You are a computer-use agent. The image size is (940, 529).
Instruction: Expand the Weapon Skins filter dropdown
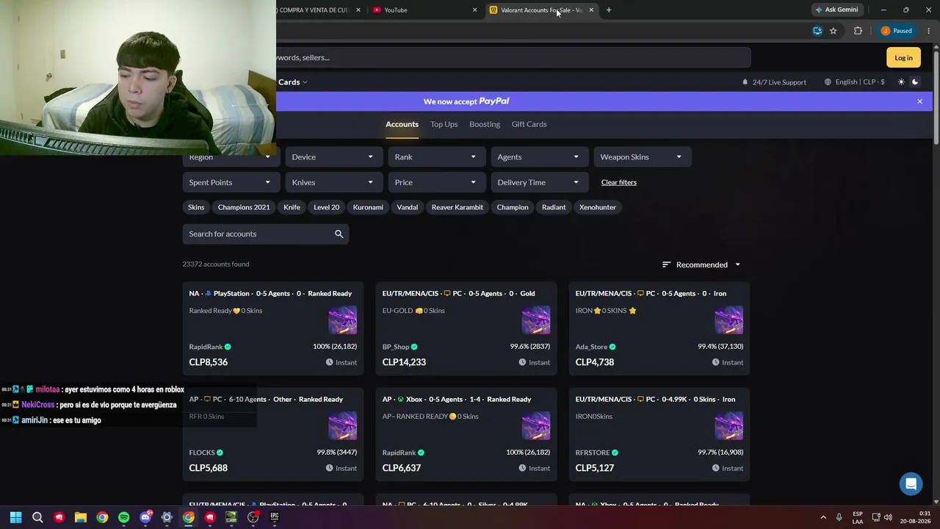pyautogui.click(x=642, y=156)
